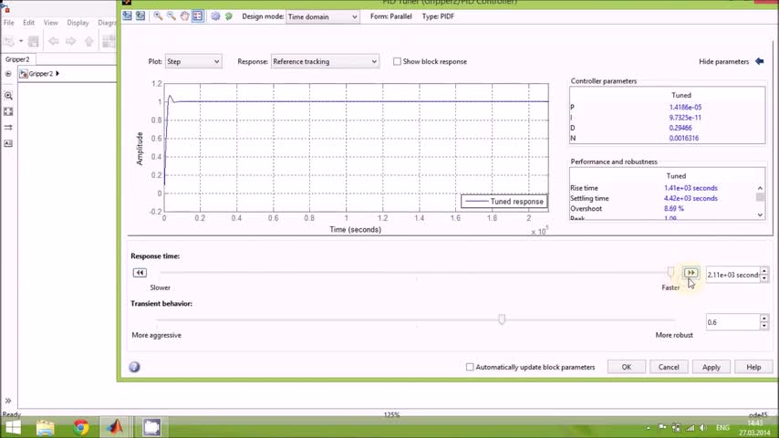Select the zoom in magnifier tool
The width and height of the screenshot is (779, 438).
tap(158, 16)
